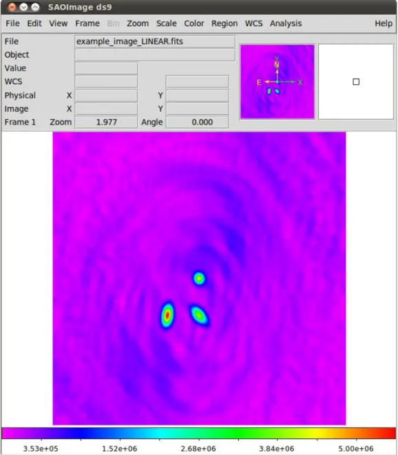Viewport: 398px width, 455px height.
Task: Click the red-centered bright source in the image
Action: pos(167,315)
